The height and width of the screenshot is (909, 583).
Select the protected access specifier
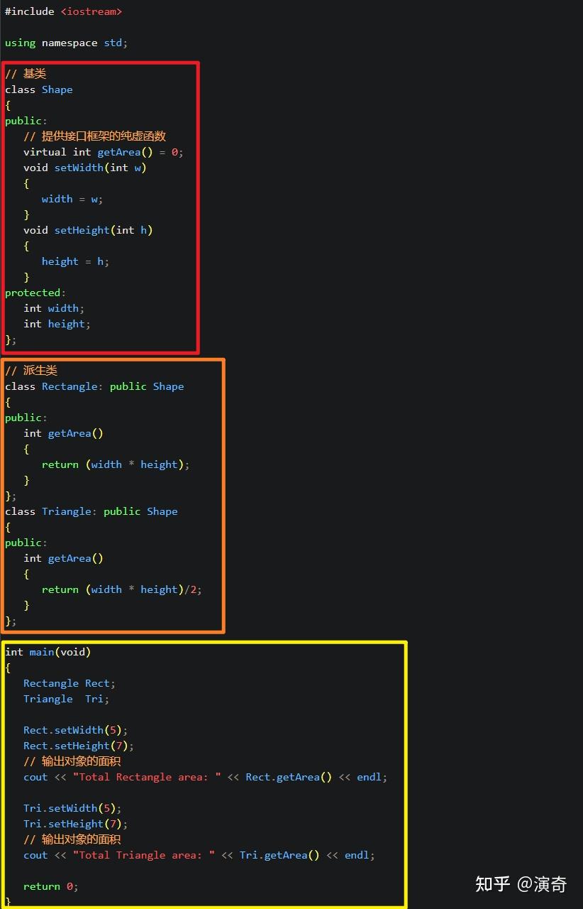pyautogui.click(x=33, y=292)
